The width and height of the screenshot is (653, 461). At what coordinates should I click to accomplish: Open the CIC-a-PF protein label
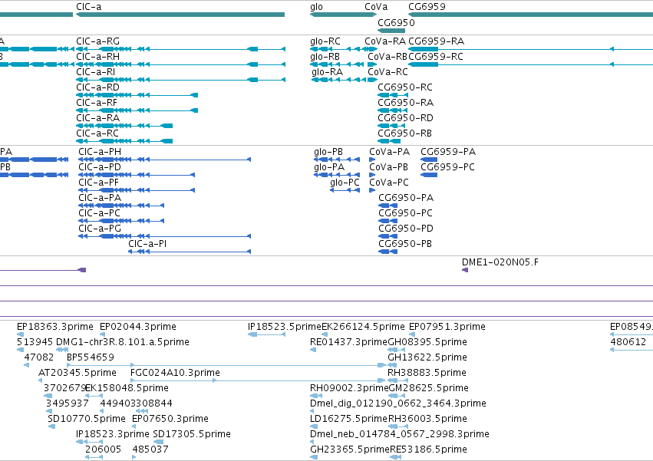(x=99, y=183)
